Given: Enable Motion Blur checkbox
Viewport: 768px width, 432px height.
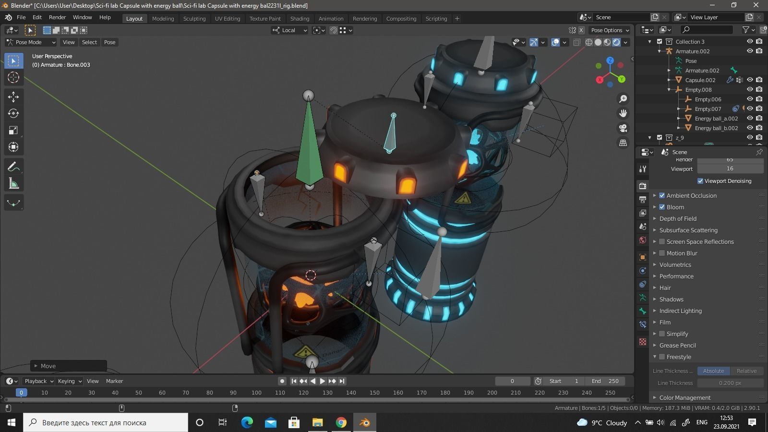Looking at the screenshot, I should pyautogui.click(x=662, y=253).
